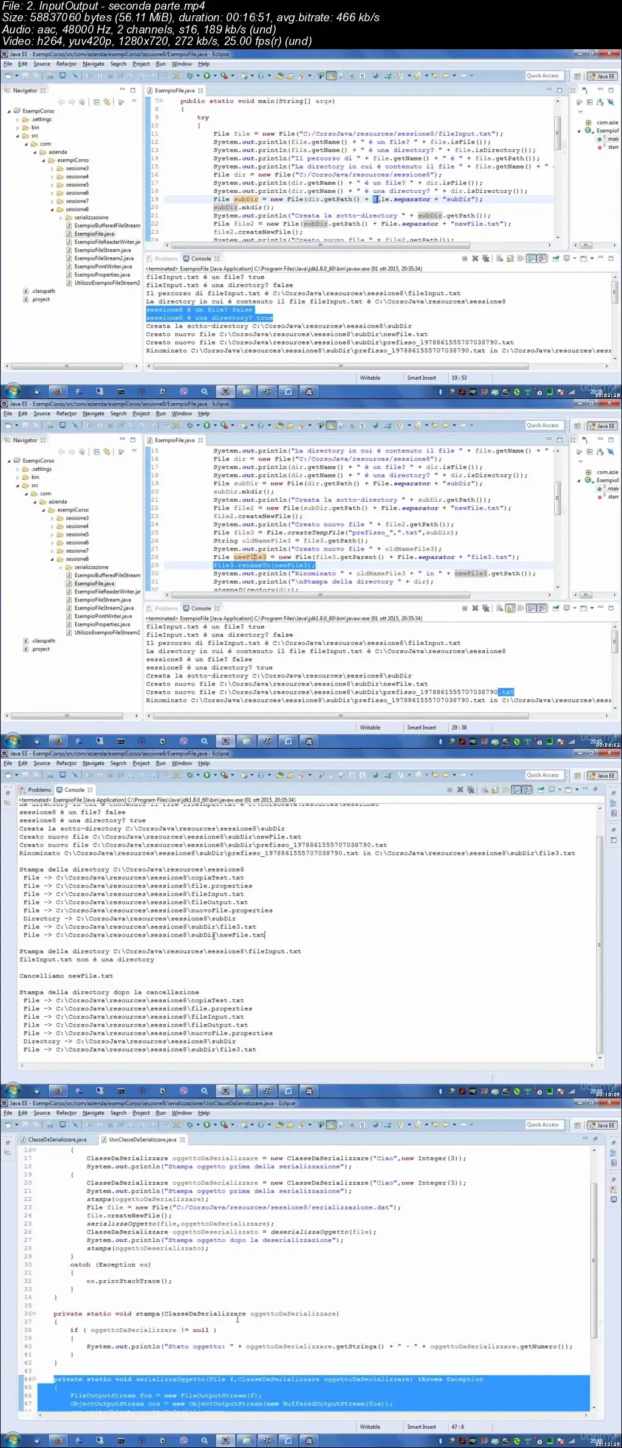The width and height of the screenshot is (622, 1448).
Task: Click Collapse All icon in first frame Navigator
Action: 97,102
